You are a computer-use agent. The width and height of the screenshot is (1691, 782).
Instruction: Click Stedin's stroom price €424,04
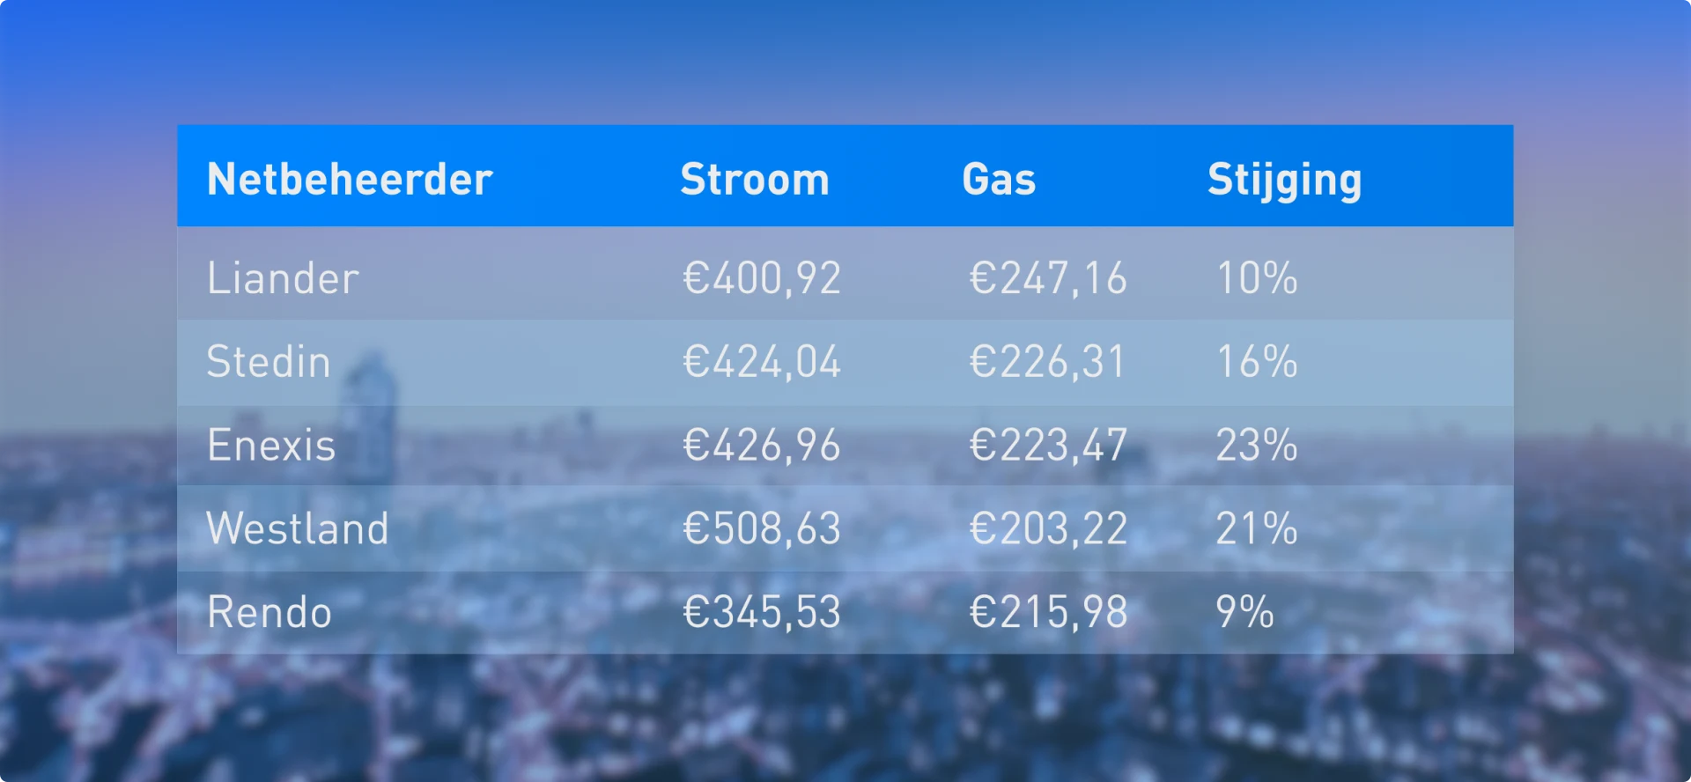[x=762, y=362]
